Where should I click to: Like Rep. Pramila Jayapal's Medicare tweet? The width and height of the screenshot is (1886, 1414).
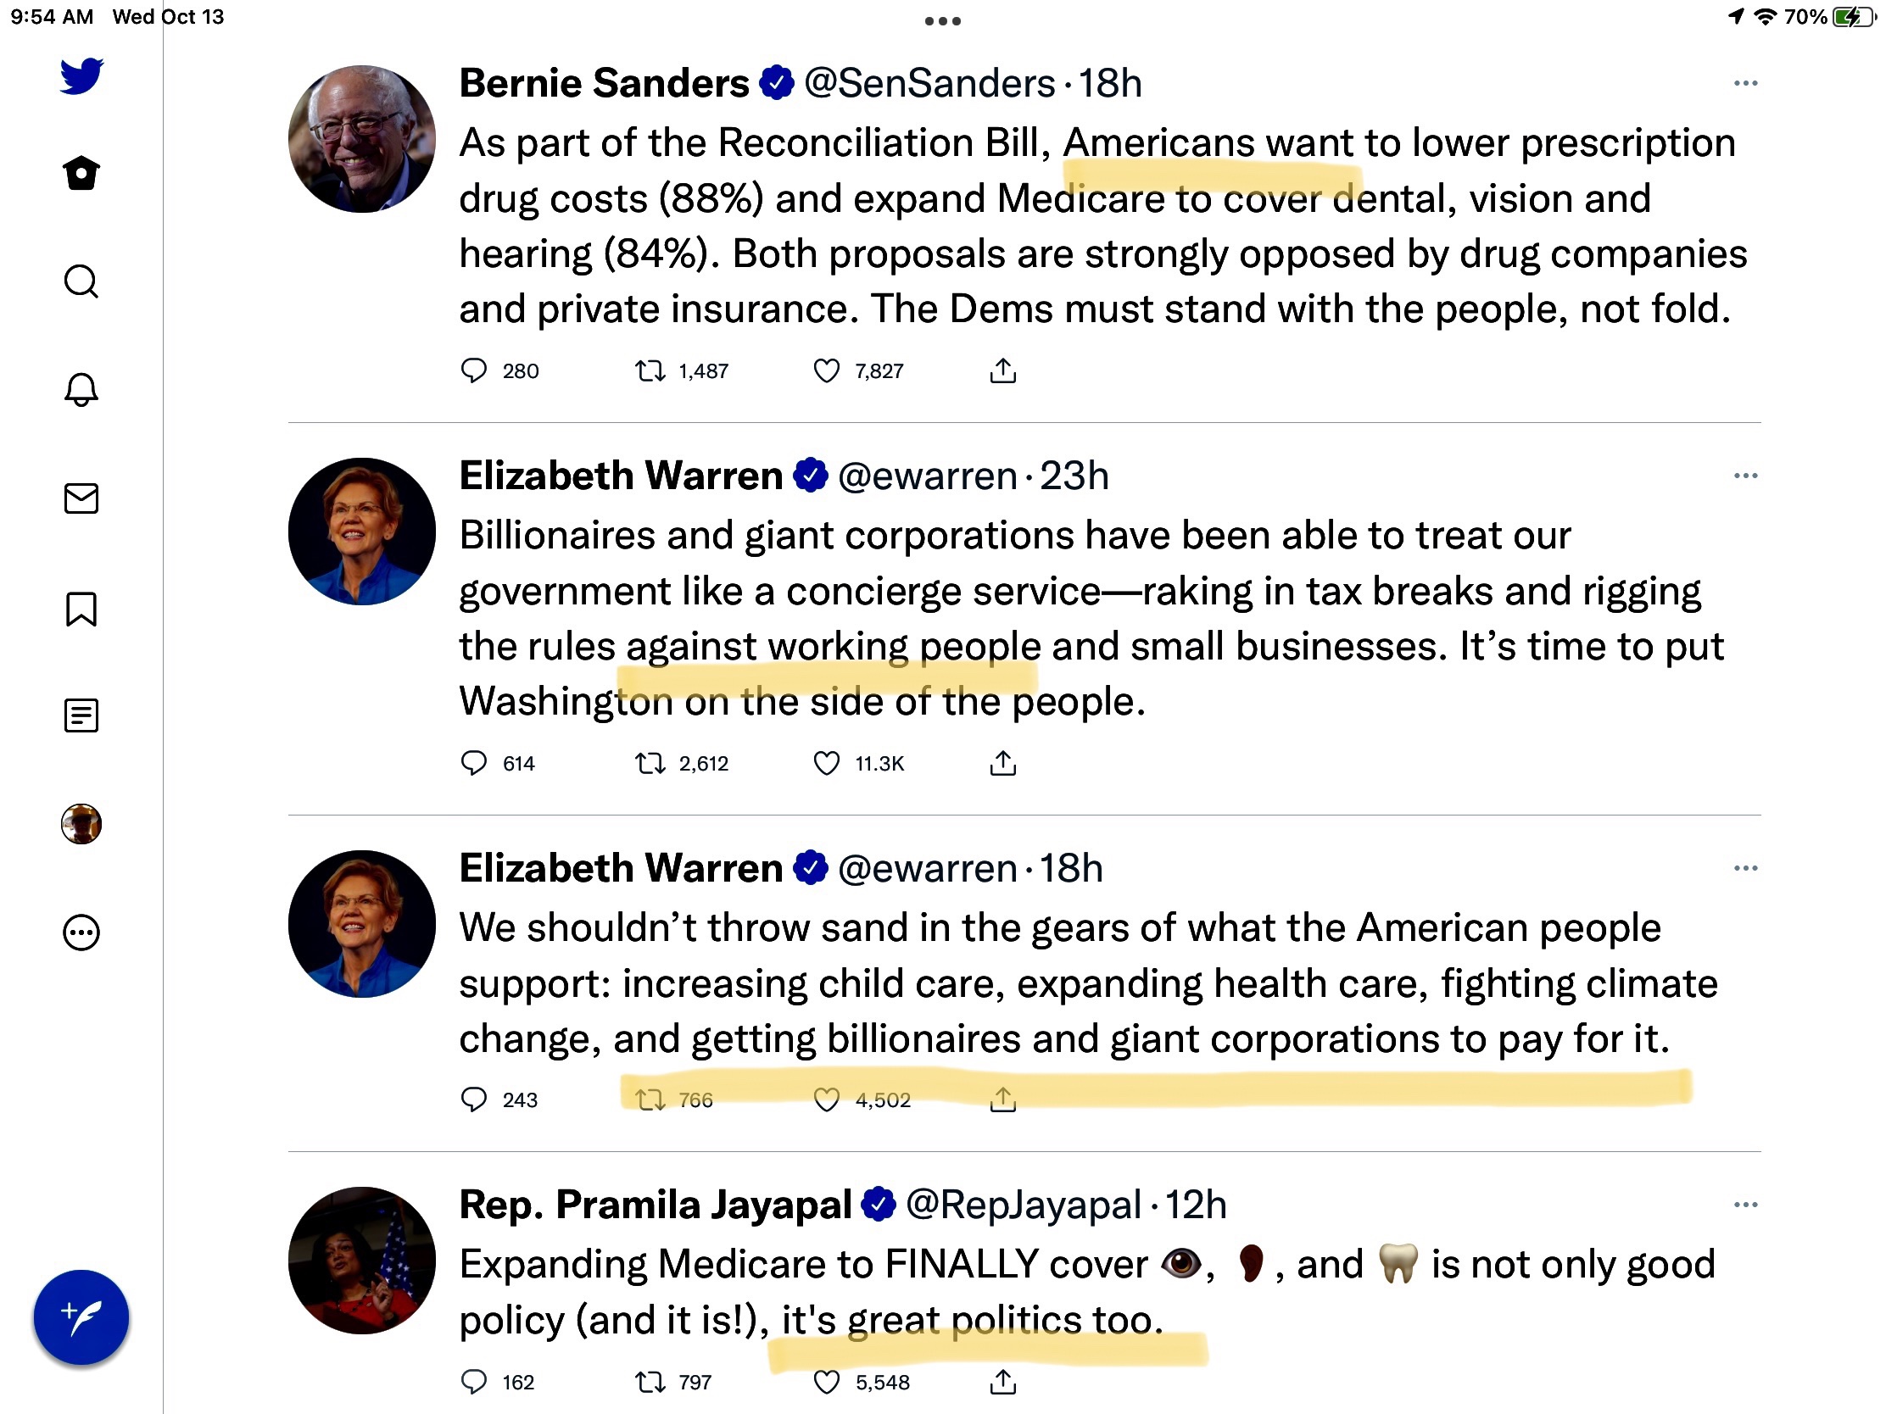826,1382
